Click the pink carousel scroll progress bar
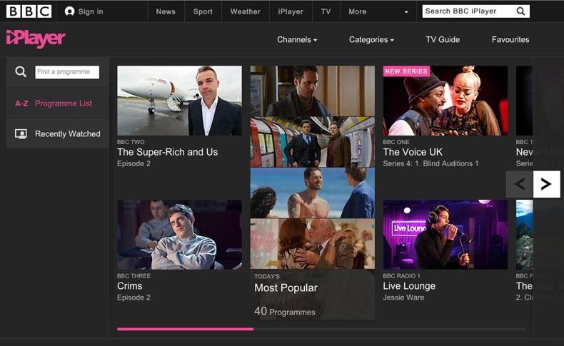The image size is (564, 346). (x=185, y=329)
